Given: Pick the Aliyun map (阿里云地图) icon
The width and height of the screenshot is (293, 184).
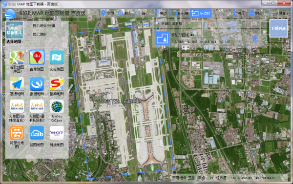Looking at the screenshot, I should pos(17,133).
